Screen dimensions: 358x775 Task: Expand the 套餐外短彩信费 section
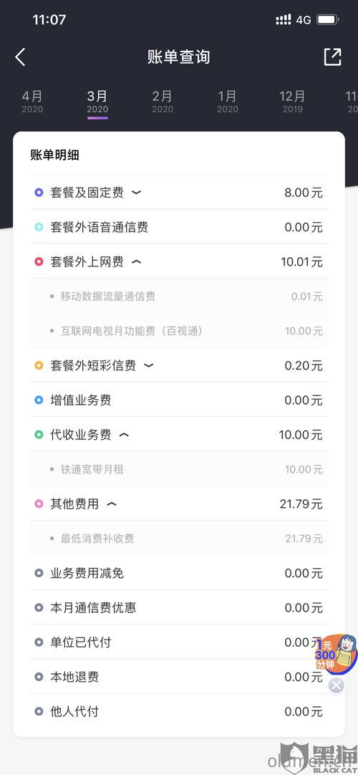[x=149, y=365]
